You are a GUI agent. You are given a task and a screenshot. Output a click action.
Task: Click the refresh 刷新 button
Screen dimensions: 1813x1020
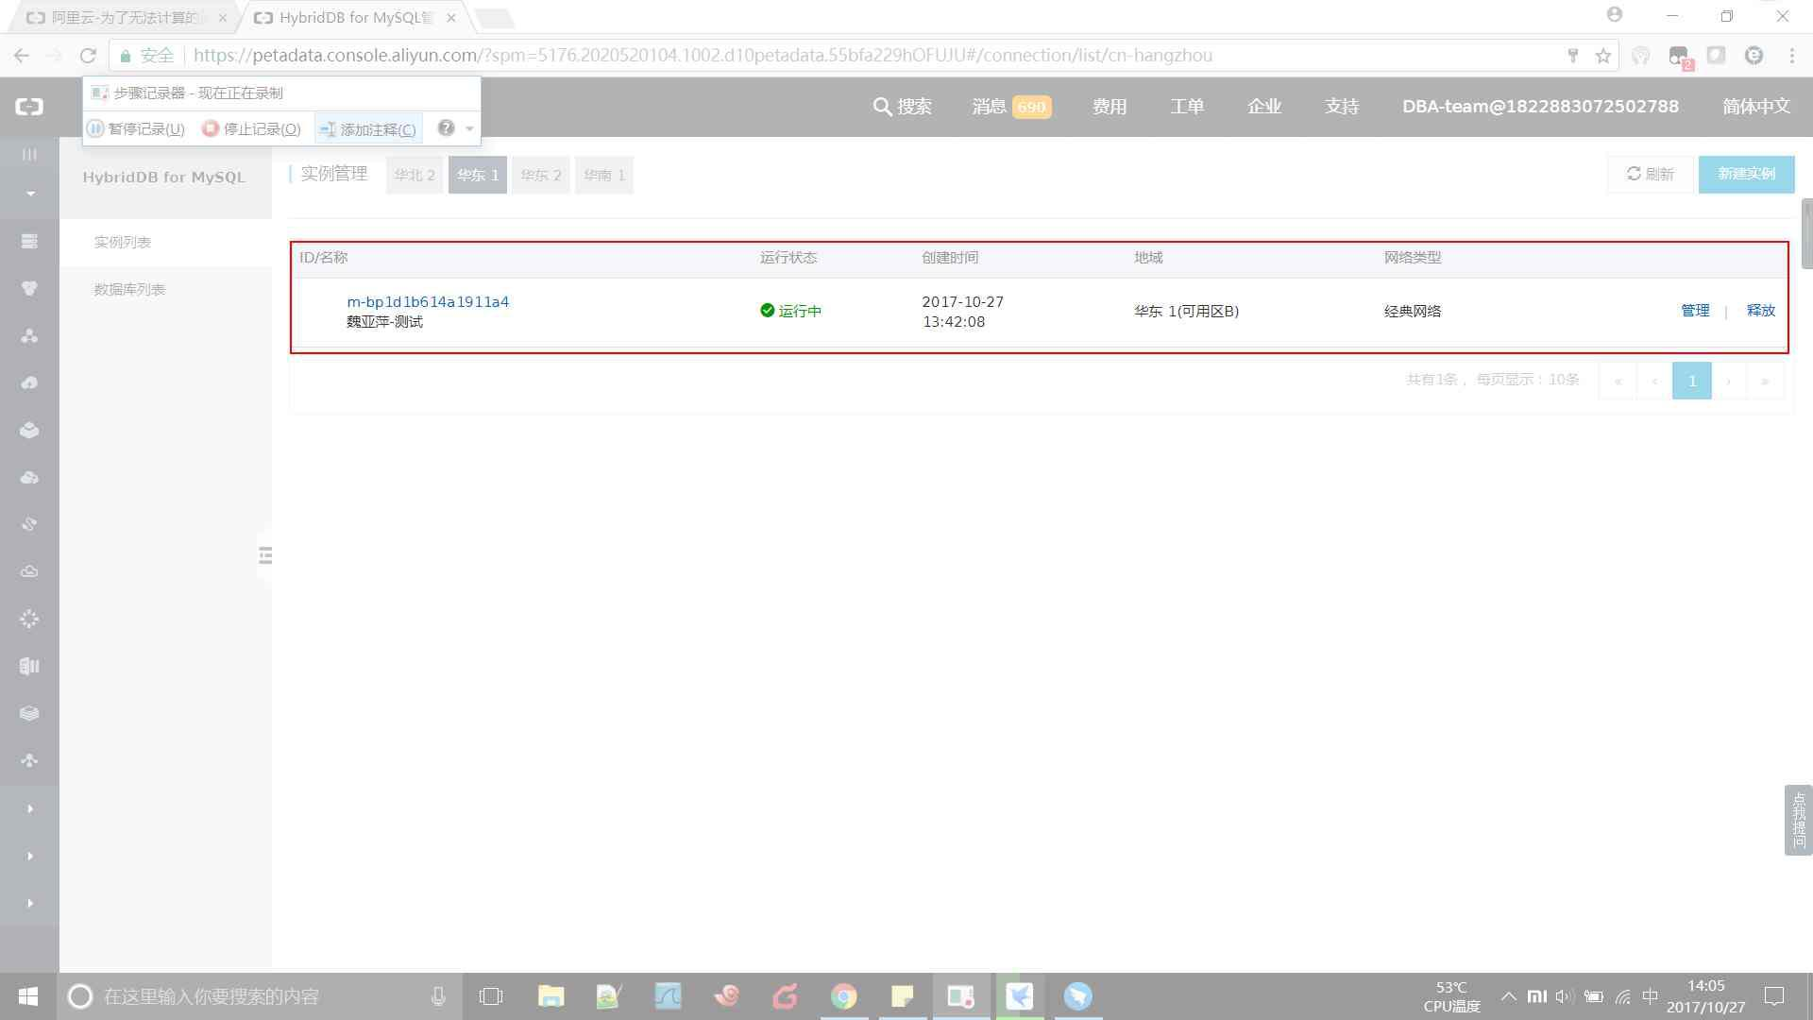coord(1650,175)
